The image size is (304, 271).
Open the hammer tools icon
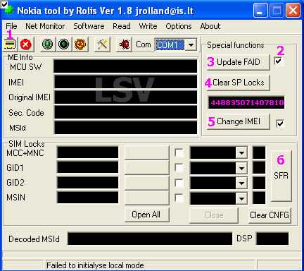point(102,44)
